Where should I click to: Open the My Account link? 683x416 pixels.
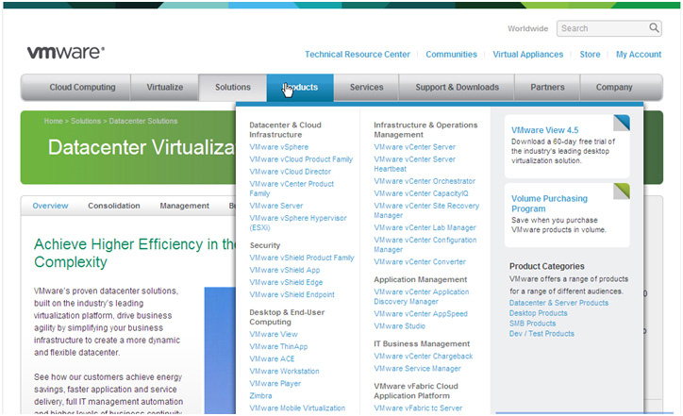coord(639,55)
